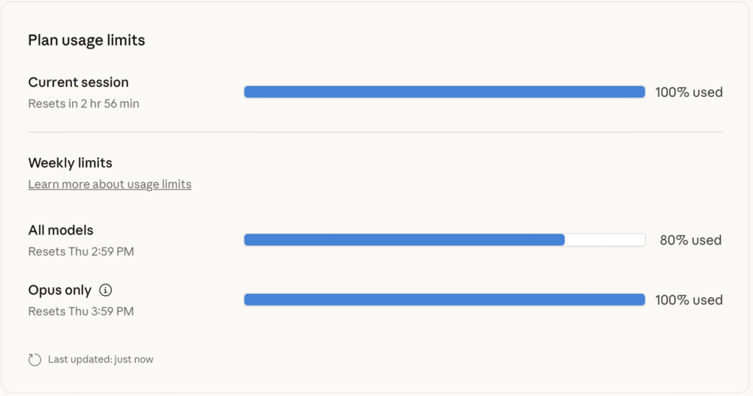Select the Weekly limits heading

tap(70, 163)
